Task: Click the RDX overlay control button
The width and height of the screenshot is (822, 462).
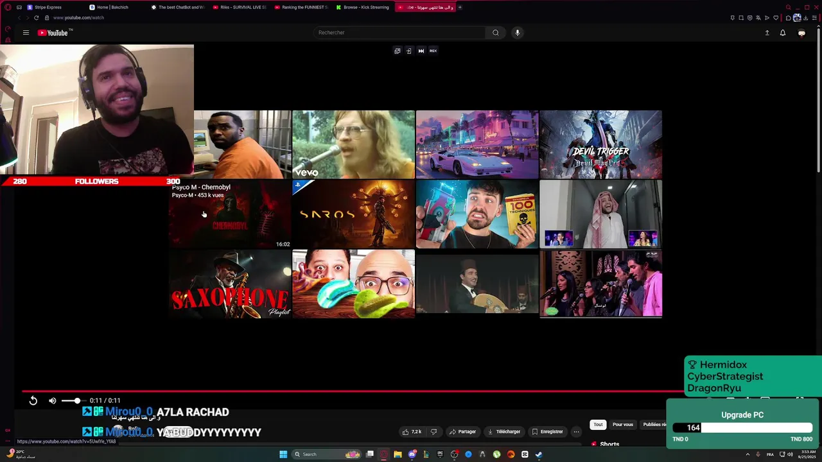Action: pos(433,51)
